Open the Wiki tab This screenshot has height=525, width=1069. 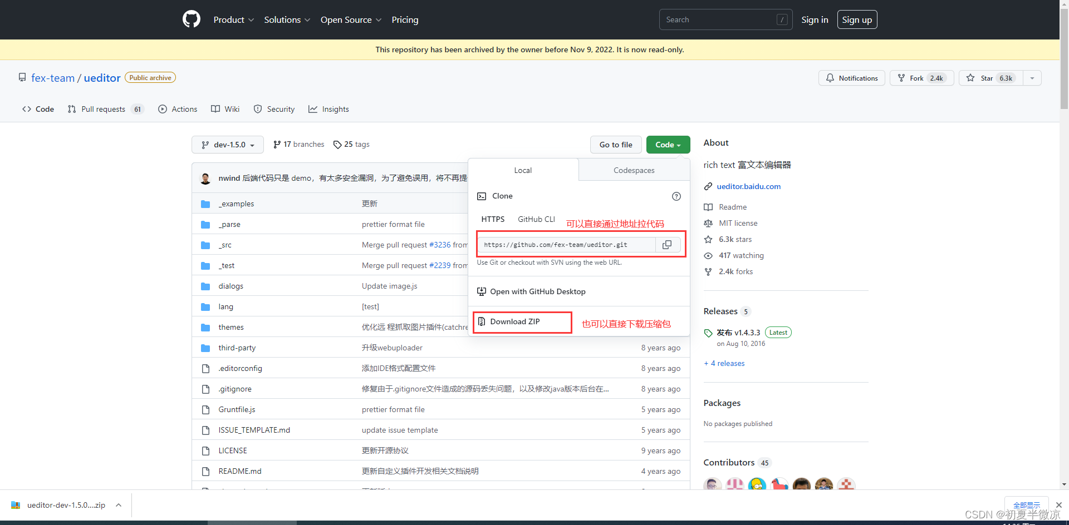coord(225,109)
